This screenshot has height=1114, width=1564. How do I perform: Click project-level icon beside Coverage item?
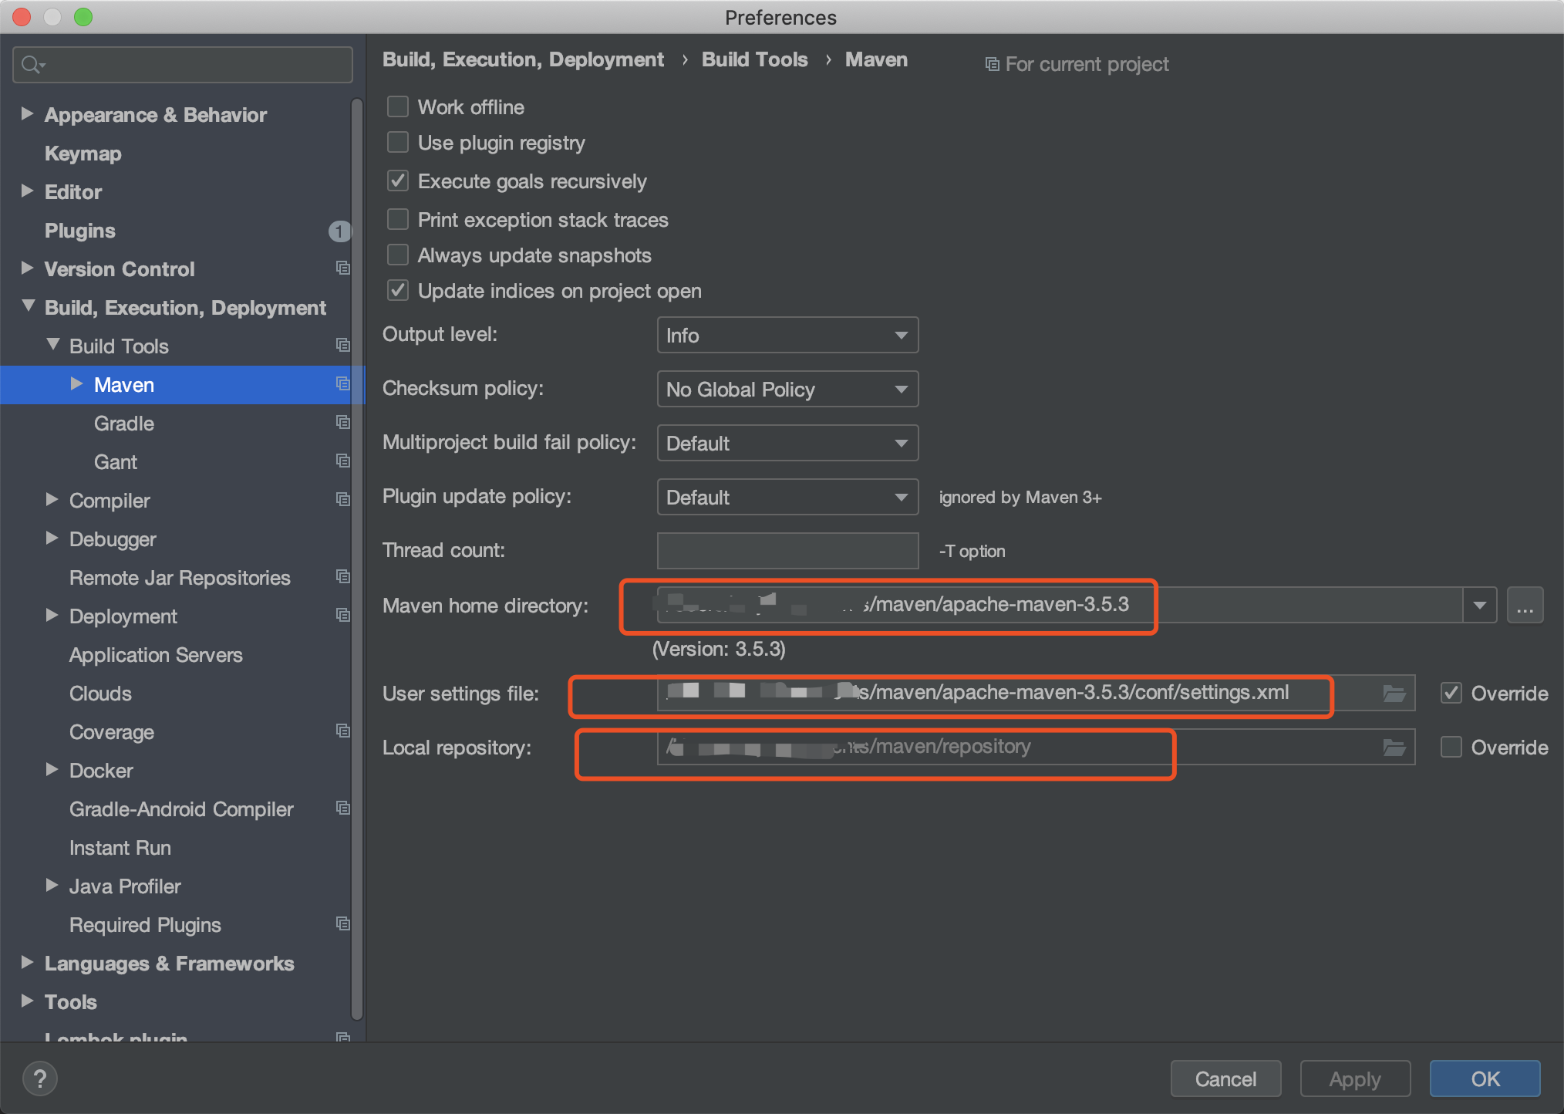tap(343, 731)
